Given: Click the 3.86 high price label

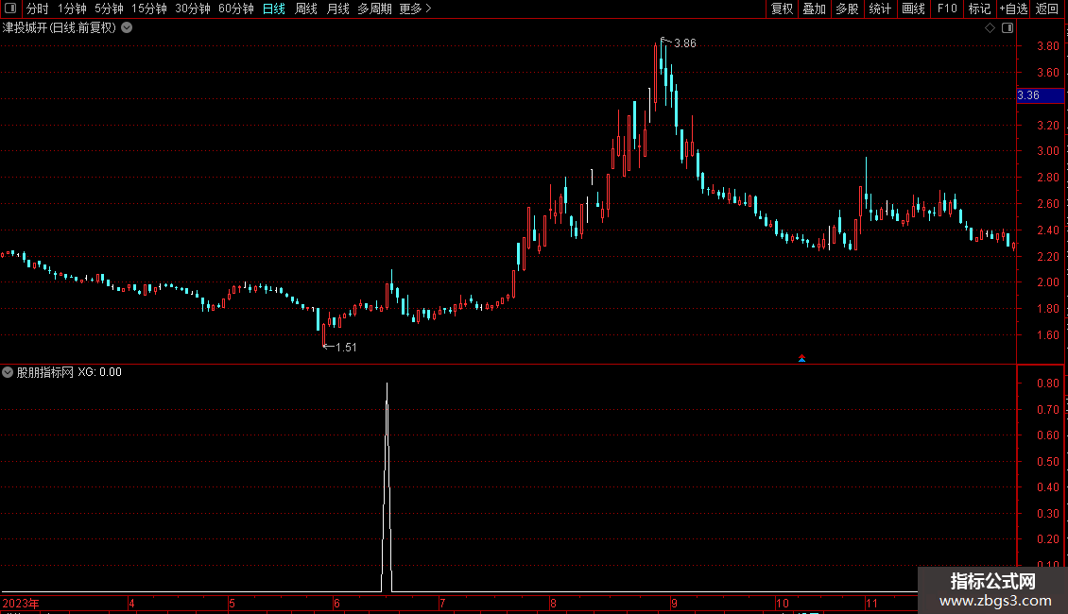Looking at the screenshot, I should click(684, 43).
